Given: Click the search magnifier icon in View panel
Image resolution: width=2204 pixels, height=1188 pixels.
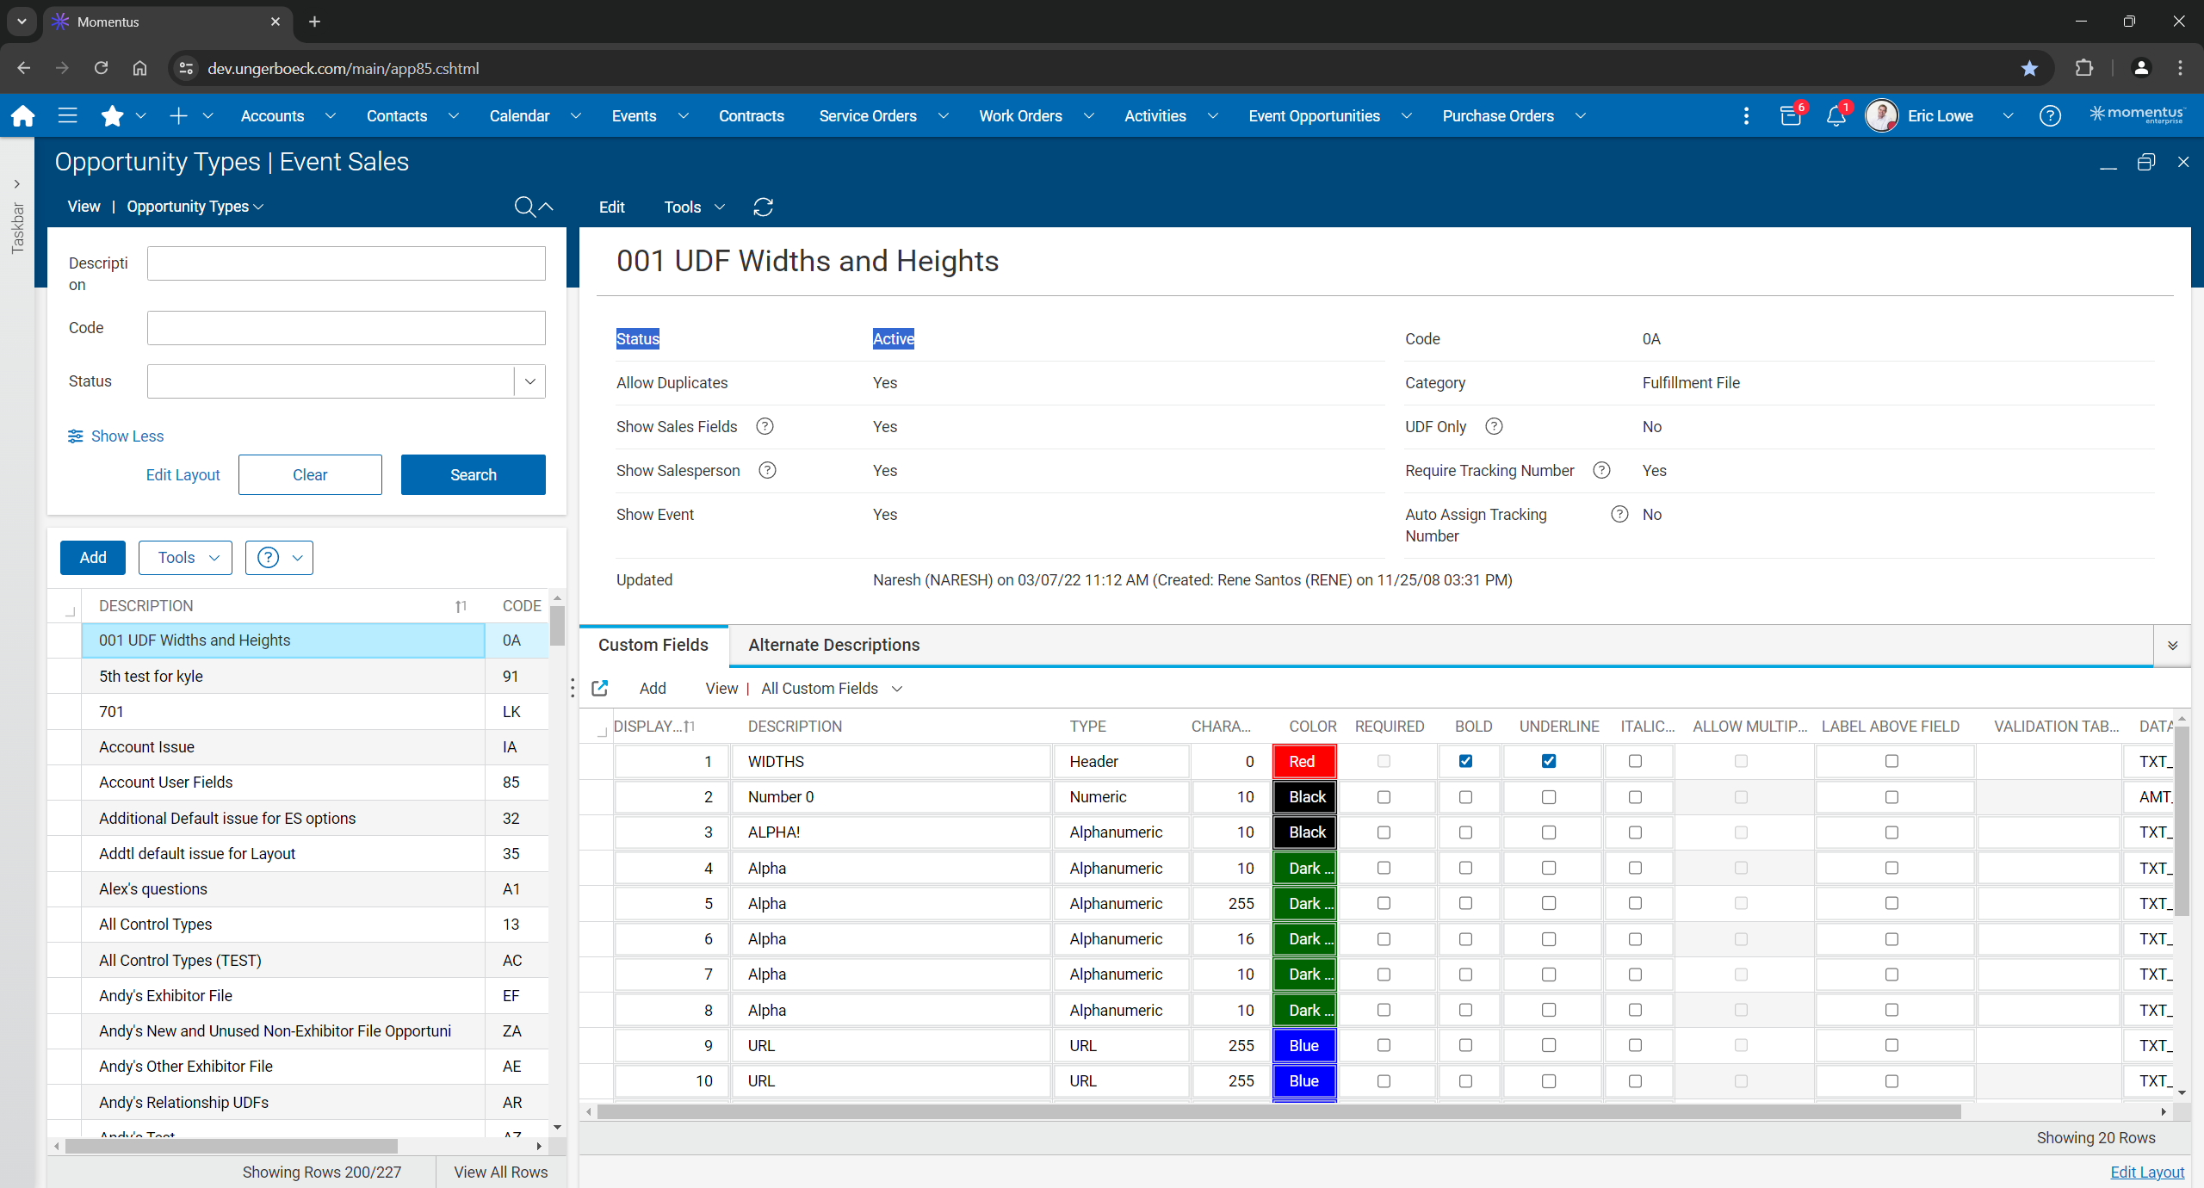Looking at the screenshot, I should coord(524,207).
